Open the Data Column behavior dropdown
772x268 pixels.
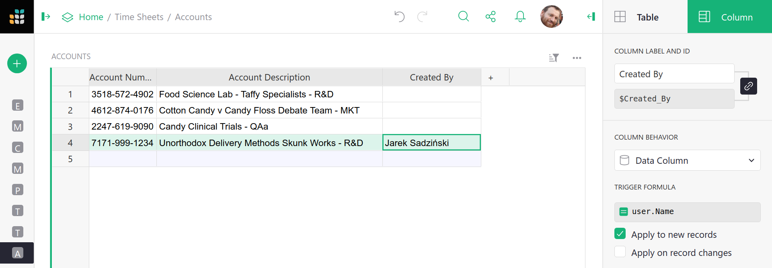point(687,161)
